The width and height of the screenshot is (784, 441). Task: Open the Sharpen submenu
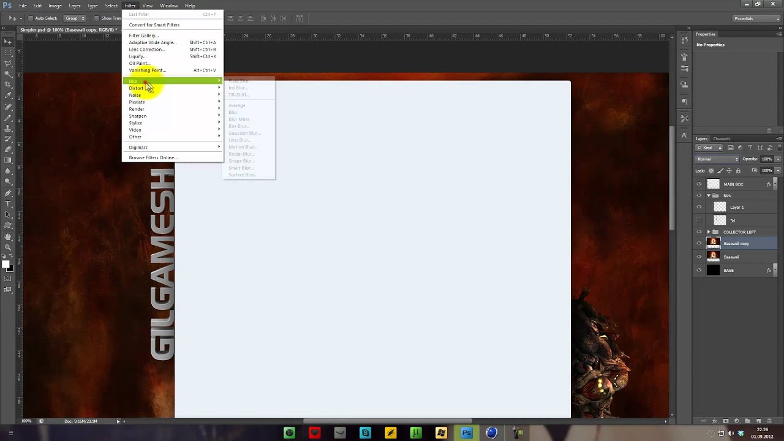coord(172,116)
